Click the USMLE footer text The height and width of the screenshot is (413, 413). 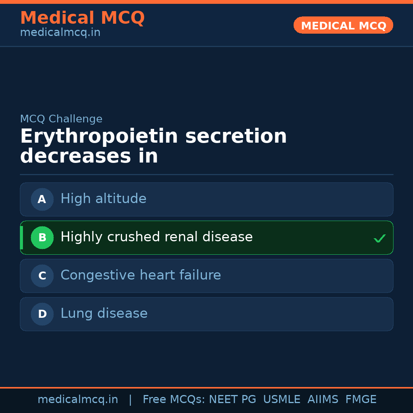pos(281,400)
